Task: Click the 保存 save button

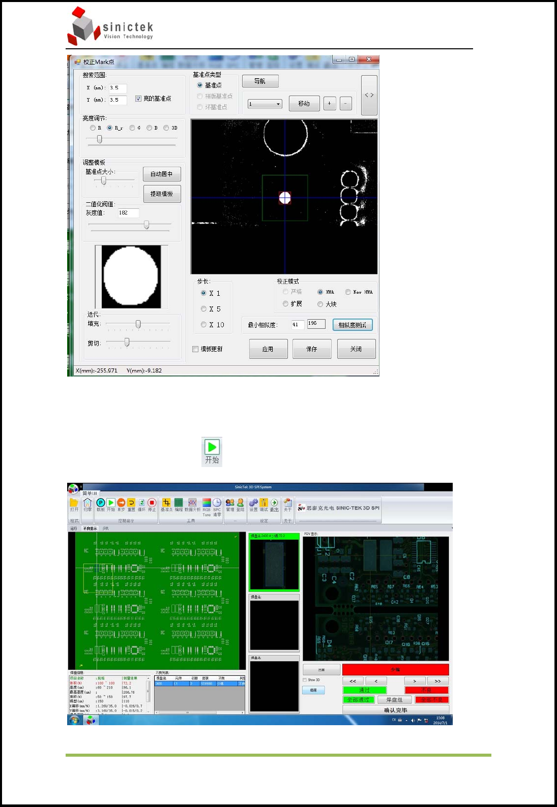Action: [312, 349]
